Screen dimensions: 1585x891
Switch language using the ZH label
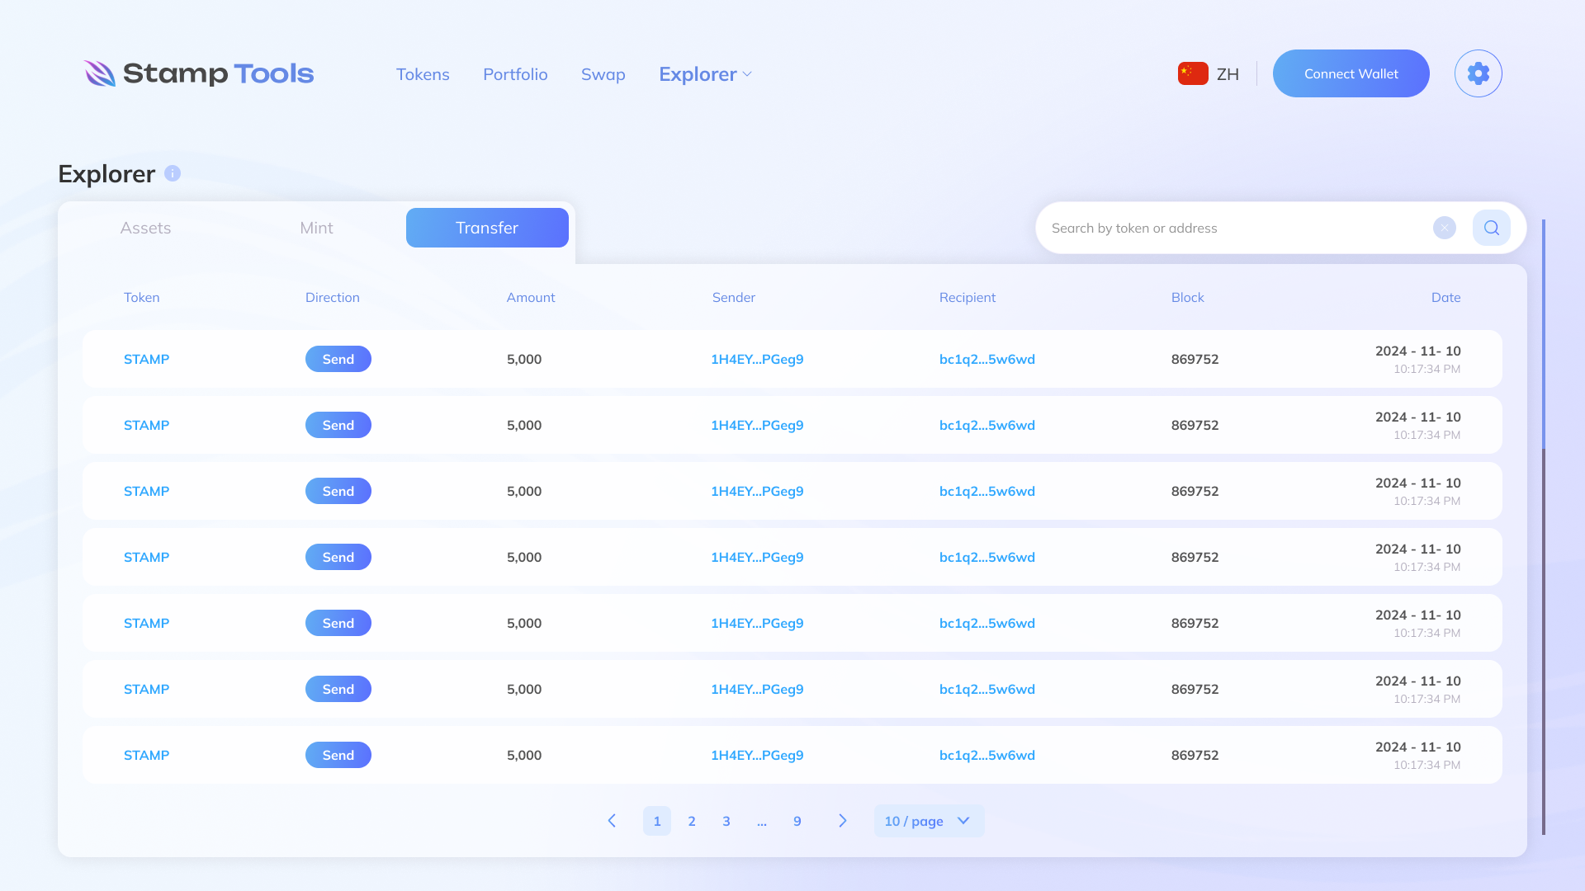pyautogui.click(x=1228, y=74)
